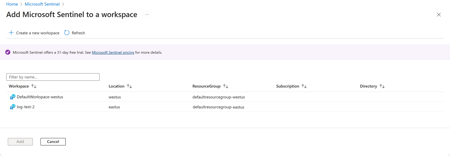Click the defaultresourcegroup-eastus cell
Screen dimensions: 450x156
pyautogui.click(x=218, y=107)
